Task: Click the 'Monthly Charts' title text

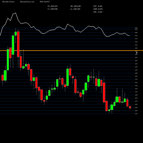Action: click(x=8, y=2)
